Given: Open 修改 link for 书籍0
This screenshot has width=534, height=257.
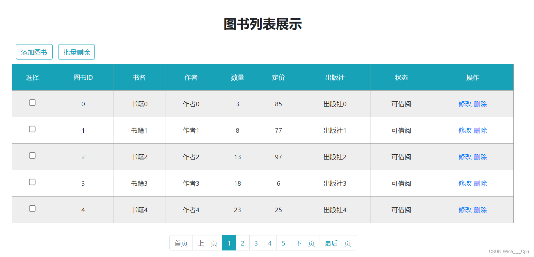Looking at the screenshot, I should (x=465, y=104).
